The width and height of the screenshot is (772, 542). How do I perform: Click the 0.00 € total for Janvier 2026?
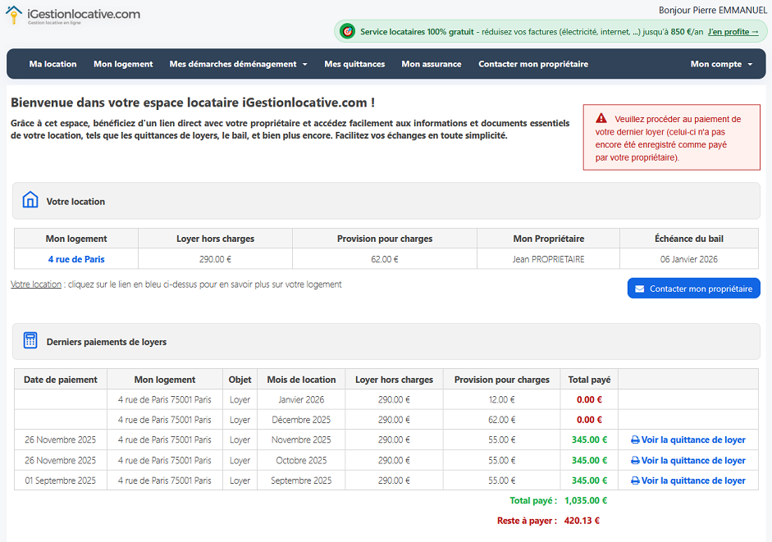(589, 399)
